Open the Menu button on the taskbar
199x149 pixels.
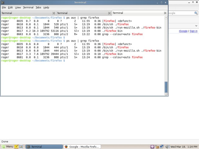pyautogui.click(x=7, y=147)
